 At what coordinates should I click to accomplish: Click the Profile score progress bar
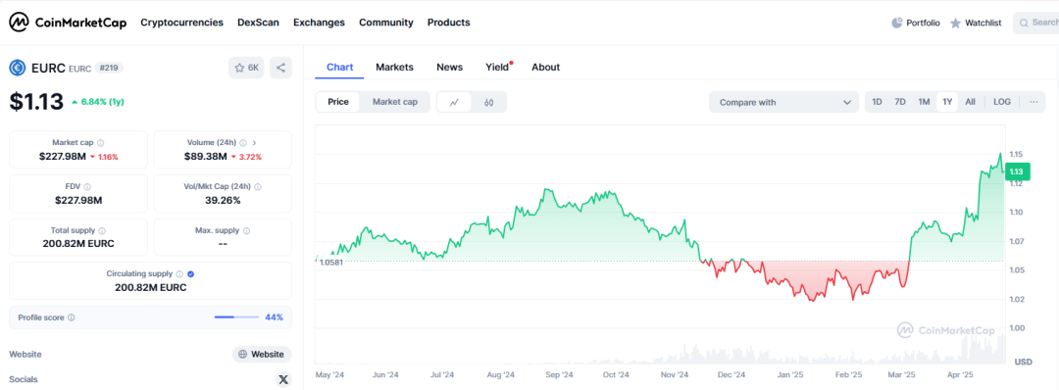236,317
